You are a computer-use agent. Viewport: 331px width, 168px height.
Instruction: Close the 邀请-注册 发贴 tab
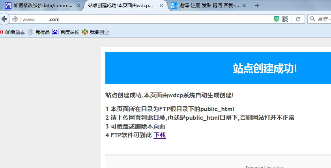pyautogui.click(x=244, y=6)
